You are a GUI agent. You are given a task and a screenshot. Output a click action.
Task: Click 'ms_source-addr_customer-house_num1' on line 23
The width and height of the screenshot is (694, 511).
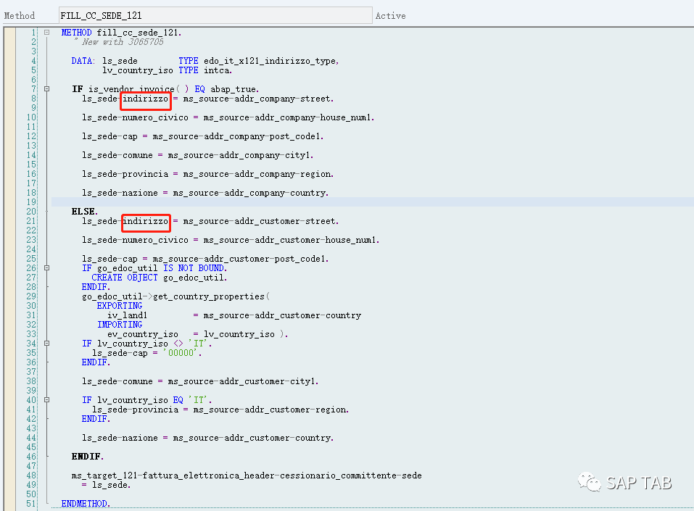pos(291,240)
